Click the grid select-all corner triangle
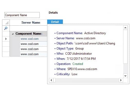Viewport: 134px width, 98px height. click(7, 23)
